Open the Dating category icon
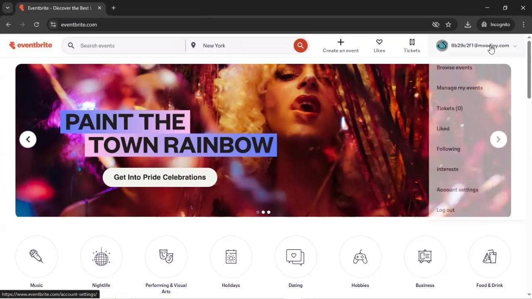 (x=296, y=257)
